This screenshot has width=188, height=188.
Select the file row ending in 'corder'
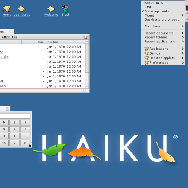coord(42,57)
